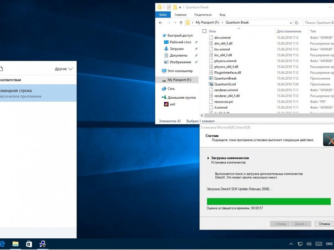Select the QuantumBreak application icon

(x=211, y=78)
